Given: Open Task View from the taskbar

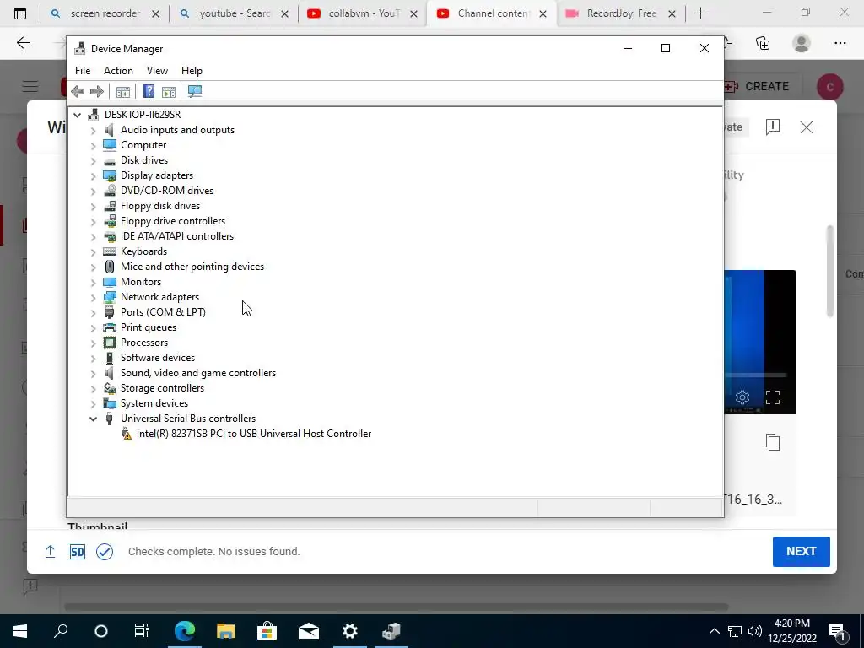Looking at the screenshot, I should (x=141, y=631).
